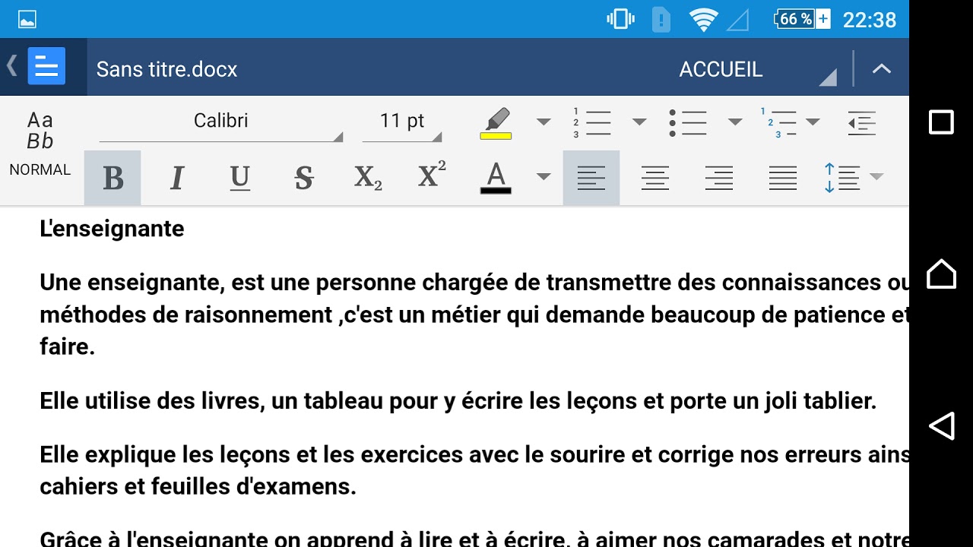973x547 pixels.
Task: Expand line spacing dropdown arrow
Action: (x=876, y=177)
